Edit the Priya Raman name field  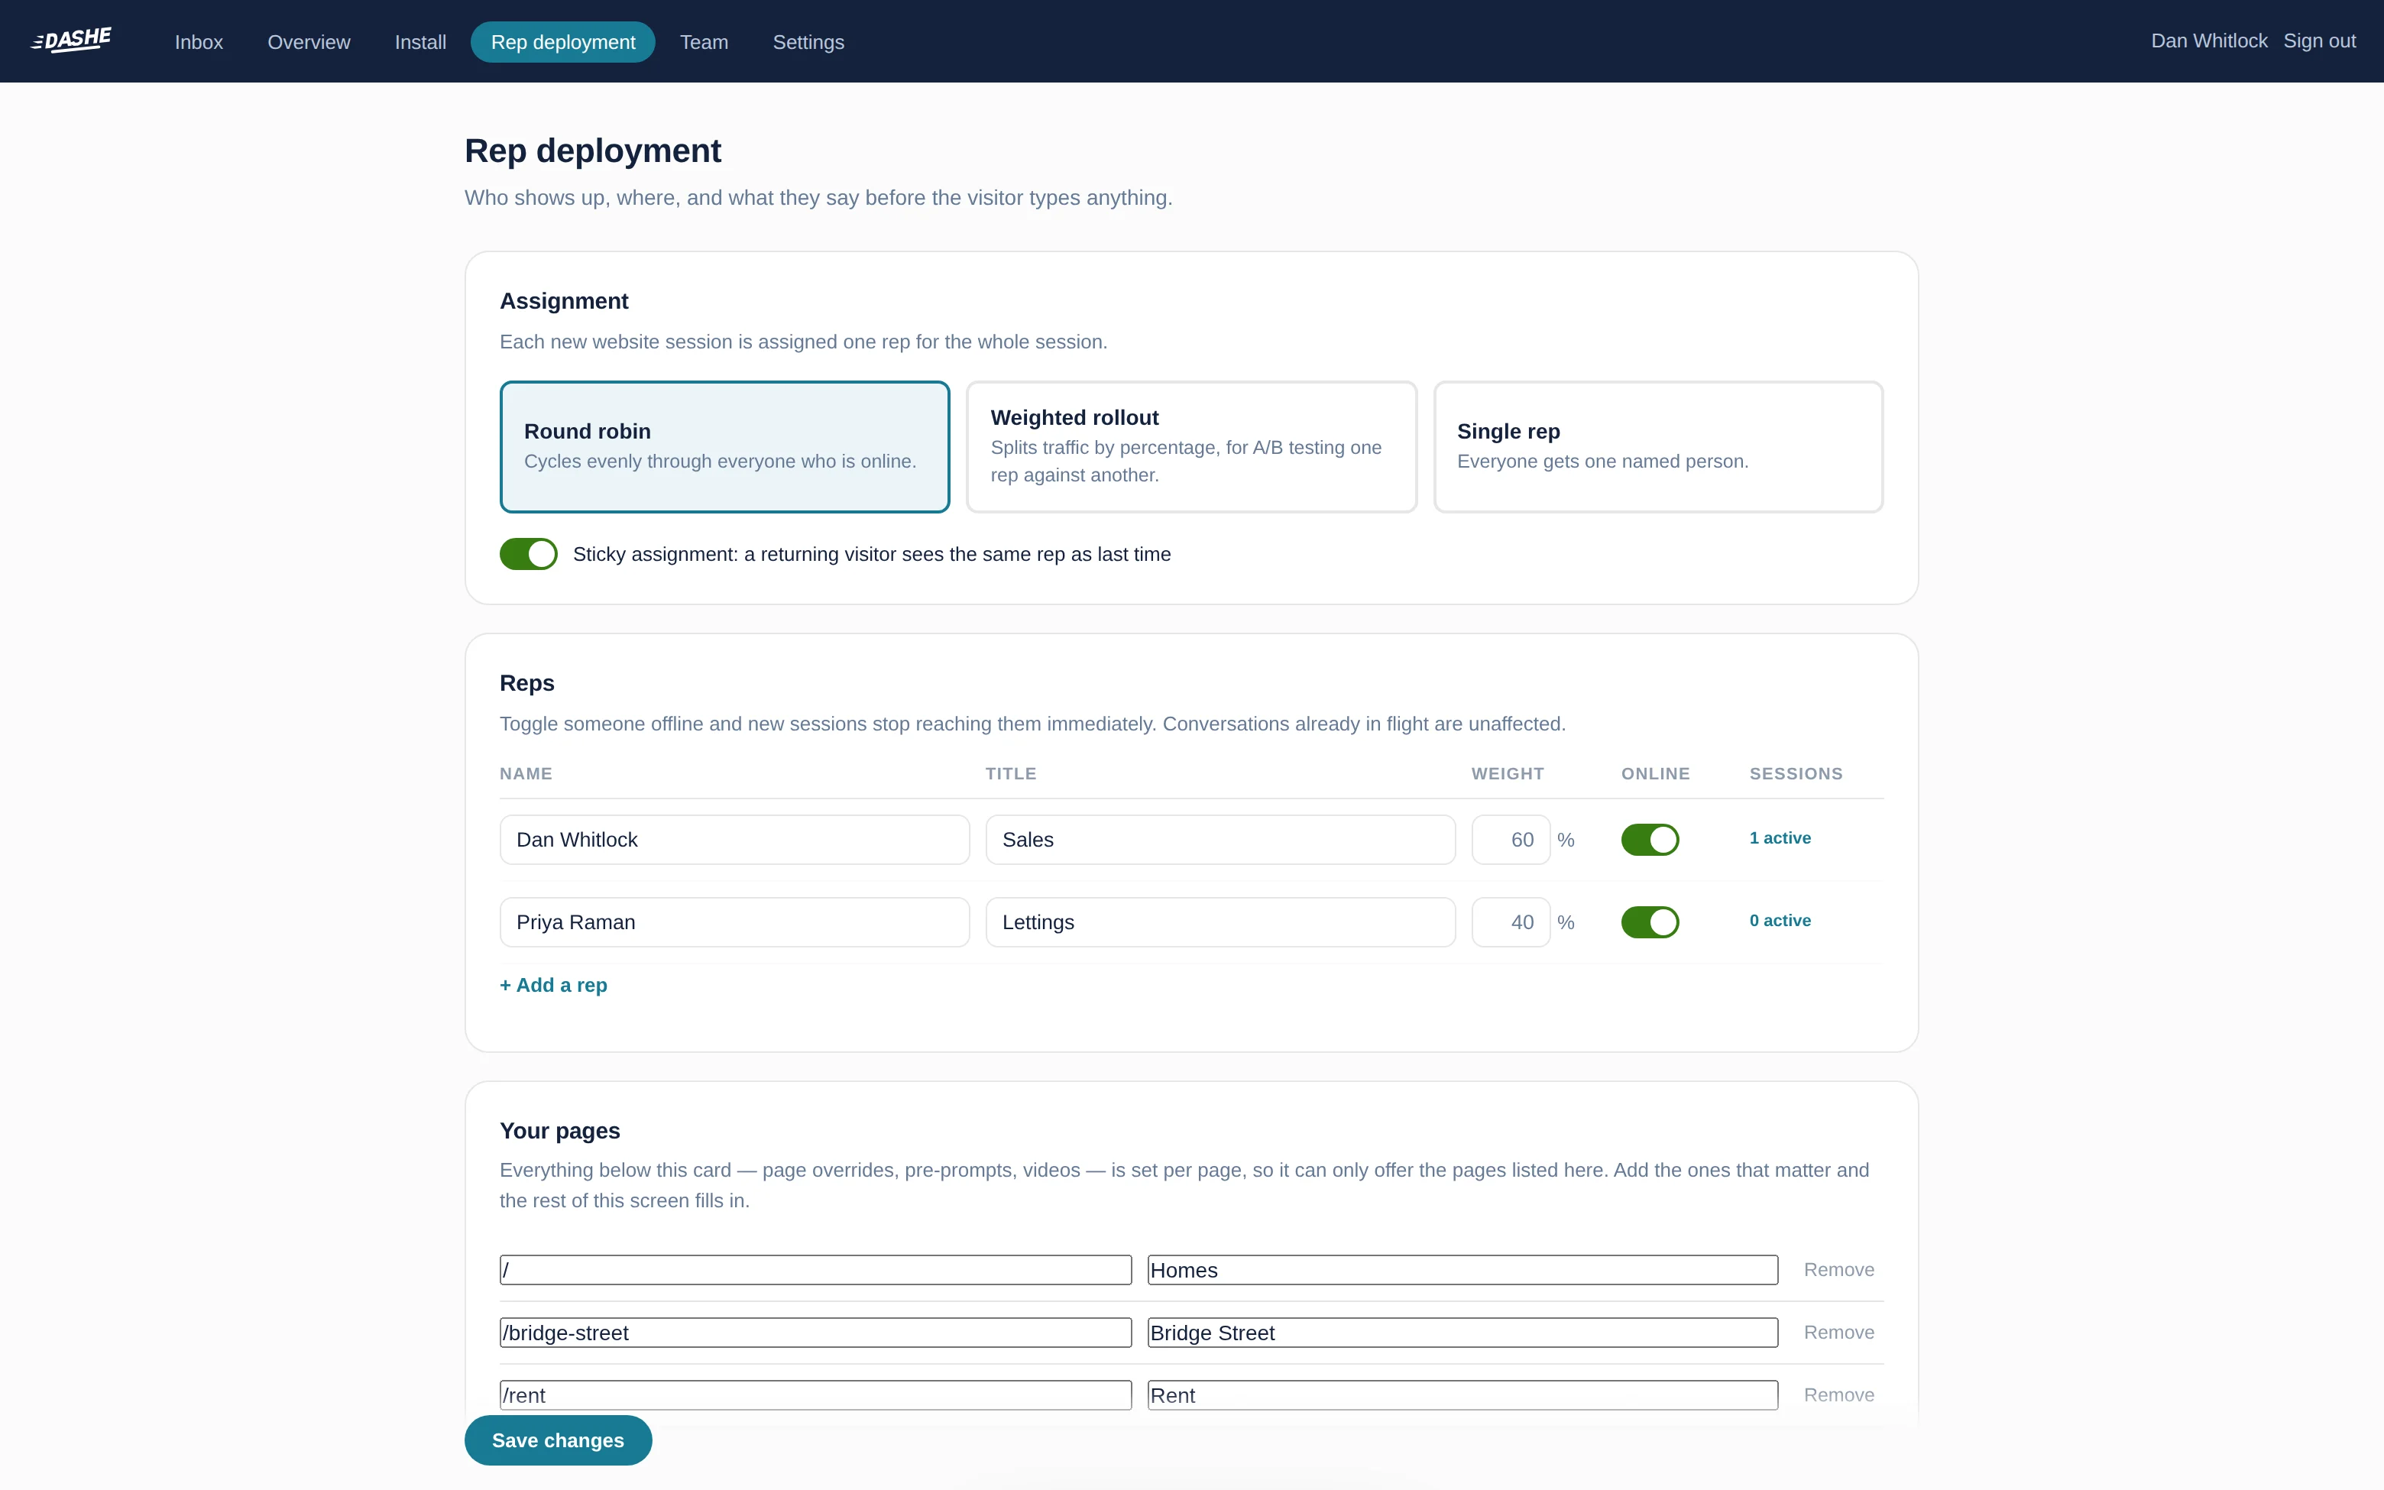coord(734,922)
